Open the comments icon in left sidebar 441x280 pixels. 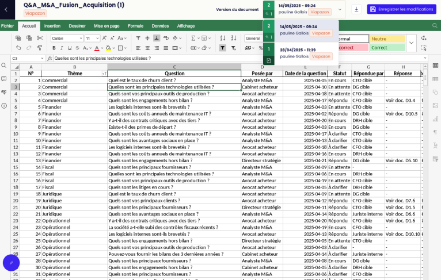[4, 79]
